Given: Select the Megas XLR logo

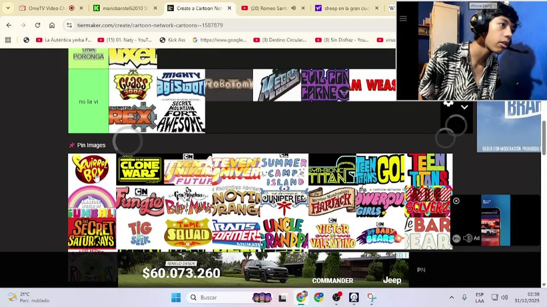Looking at the screenshot, I should [277, 85].
